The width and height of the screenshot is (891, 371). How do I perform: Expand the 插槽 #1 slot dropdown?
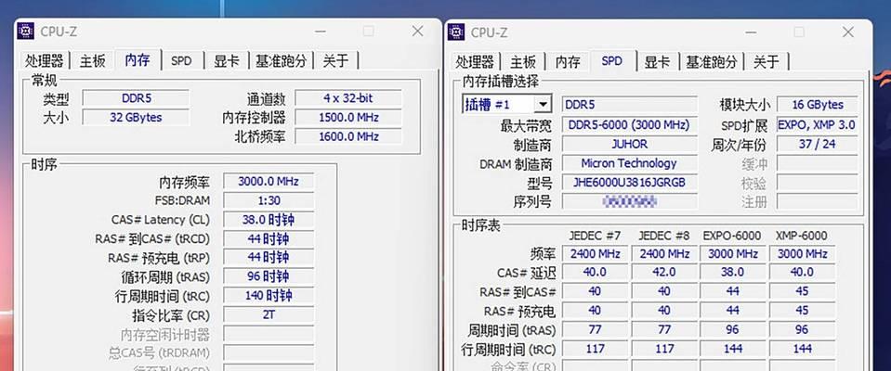(544, 105)
